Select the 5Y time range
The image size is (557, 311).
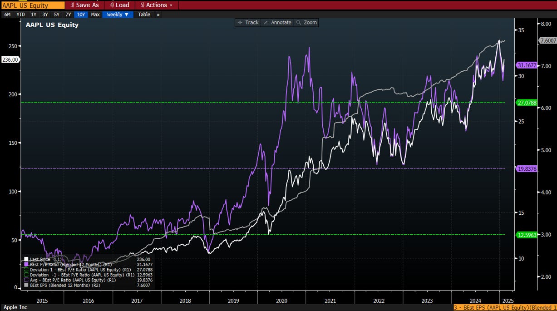[56, 15]
